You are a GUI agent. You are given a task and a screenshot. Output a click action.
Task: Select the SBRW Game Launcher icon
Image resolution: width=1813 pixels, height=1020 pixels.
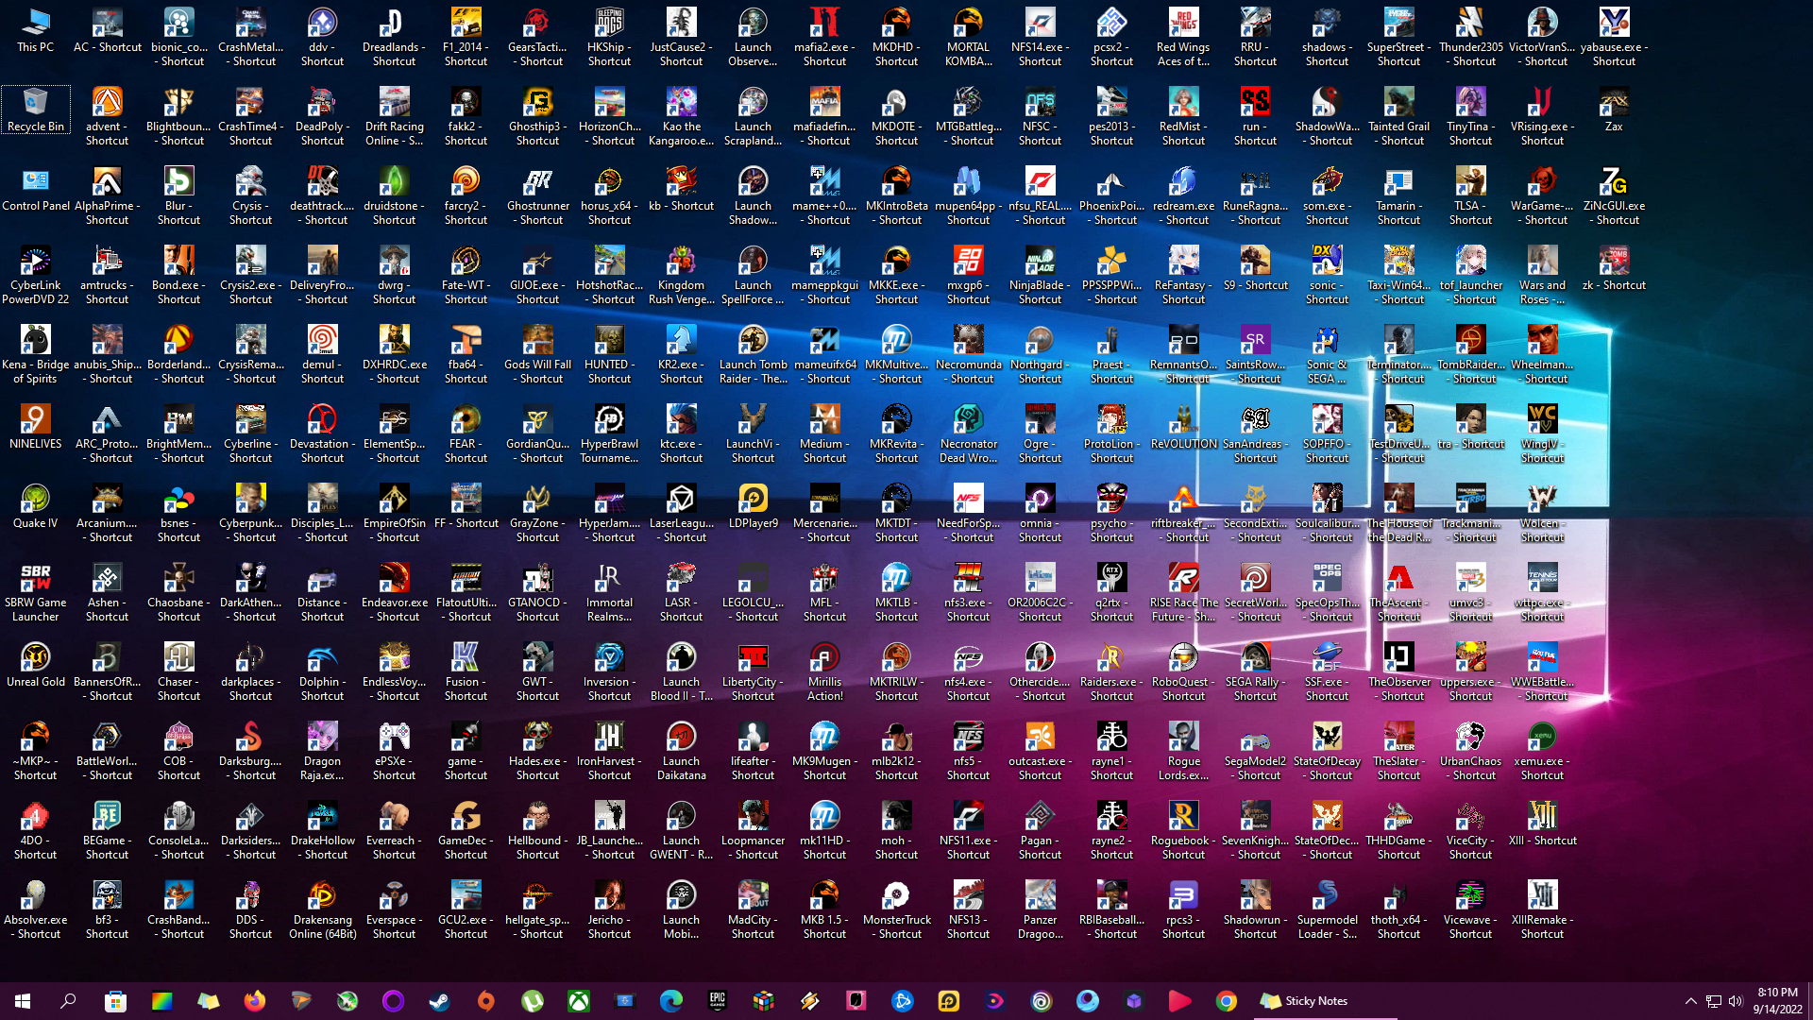pyautogui.click(x=36, y=592)
